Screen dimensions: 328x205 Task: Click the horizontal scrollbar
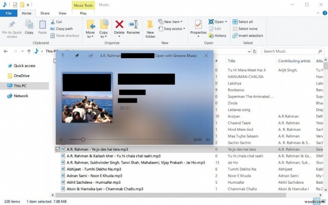171,195
